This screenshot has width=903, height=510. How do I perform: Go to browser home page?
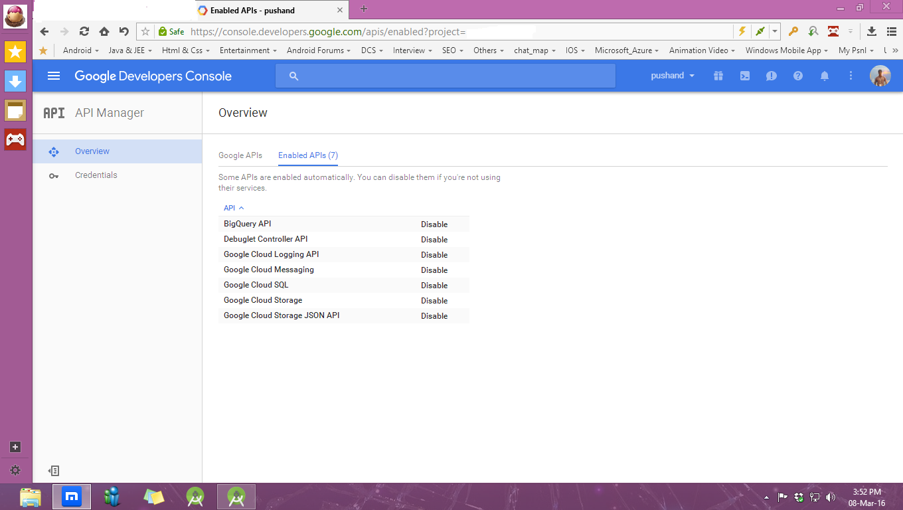pos(104,31)
